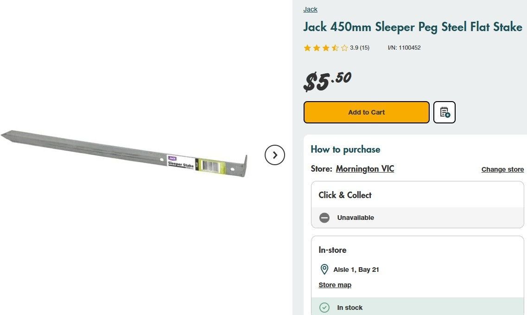Click the empty fifth rating star
Image resolution: width=527 pixels, height=315 pixels.
344,48
